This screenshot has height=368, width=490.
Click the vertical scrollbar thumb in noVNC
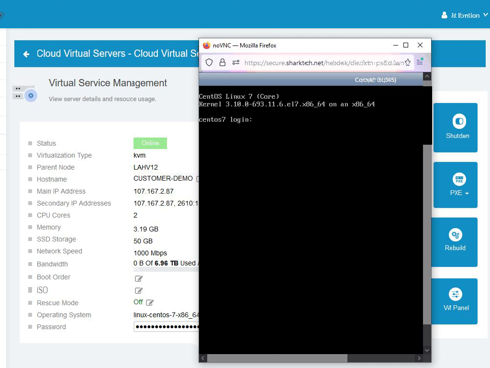pos(427,234)
